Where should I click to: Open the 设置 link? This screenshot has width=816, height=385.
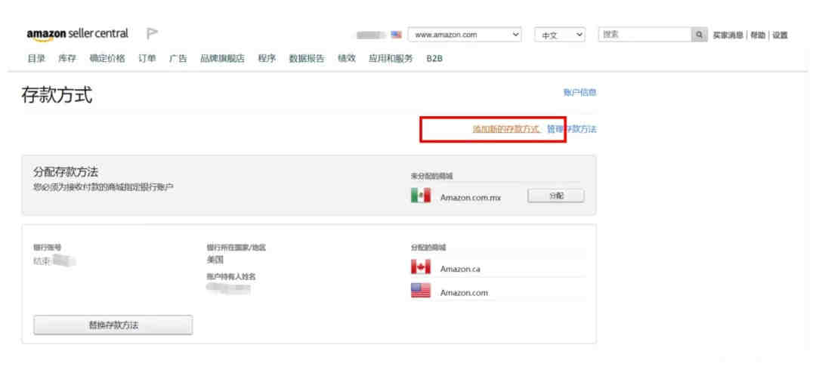(780, 35)
